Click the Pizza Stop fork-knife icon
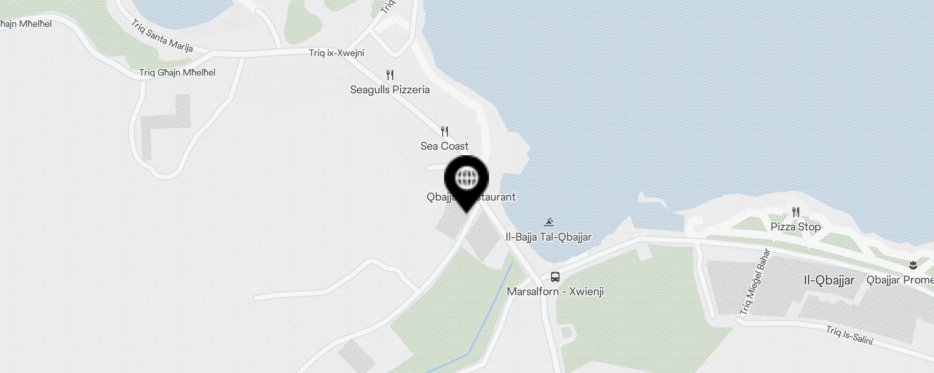The height and width of the screenshot is (373, 934). pyautogui.click(x=796, y=212)
